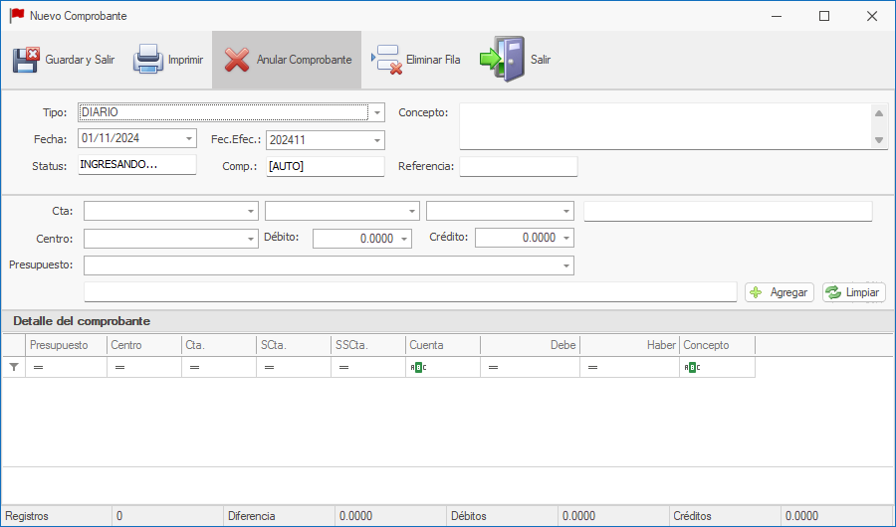Sort by the Centro column header
Viewport: 896px width, 527px height.
click(x=144, y=345)
